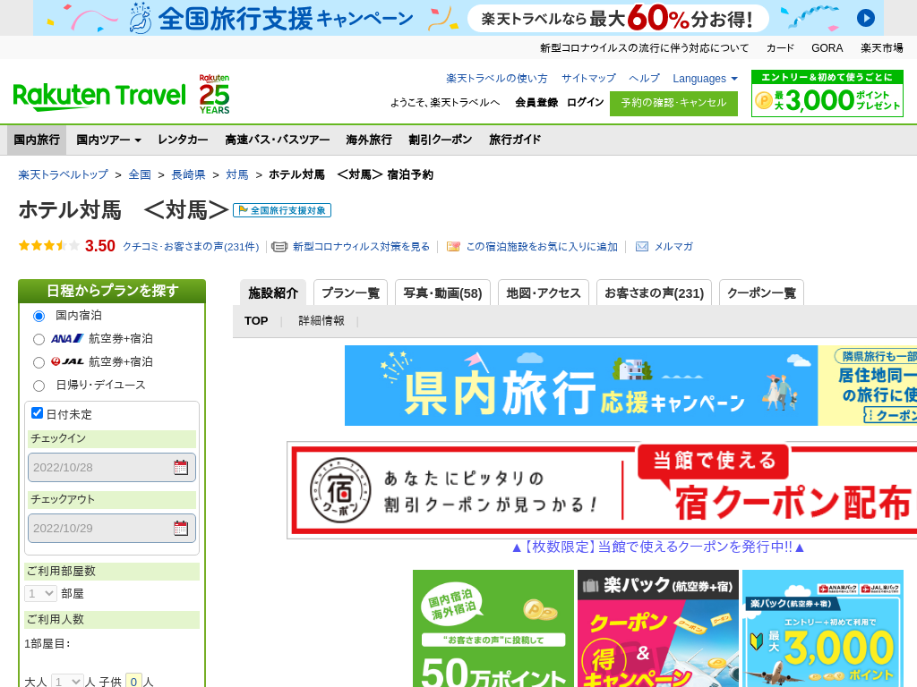Viewport: 917px width, 687px height.
Task: Click the Rakuten 25 Years anniversary logo
Action: [214, 94]
